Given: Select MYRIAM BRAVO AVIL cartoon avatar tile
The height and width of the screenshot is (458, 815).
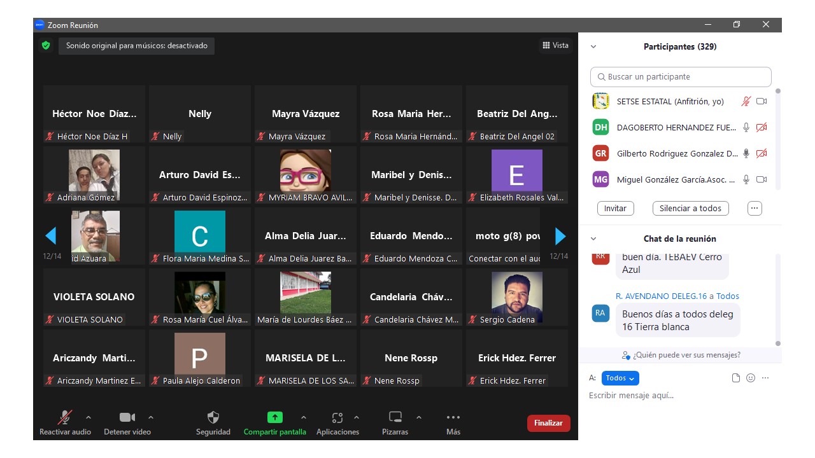Looking at the screenshot, I should point(306,175).
